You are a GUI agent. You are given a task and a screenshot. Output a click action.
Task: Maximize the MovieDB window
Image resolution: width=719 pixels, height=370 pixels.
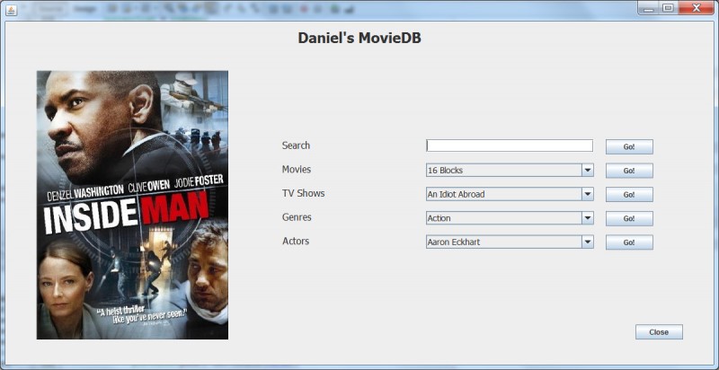pos(668,8)
